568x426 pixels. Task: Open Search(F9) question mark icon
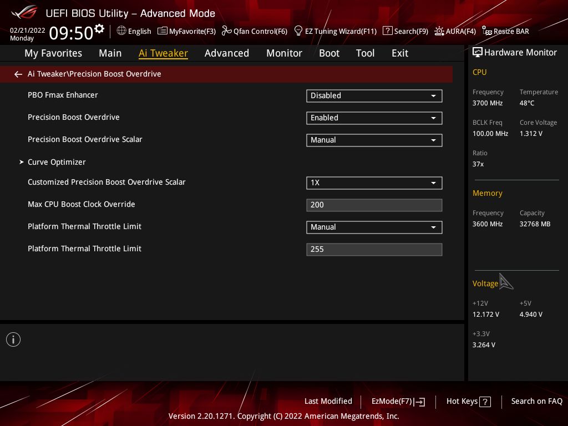(387, 31)
